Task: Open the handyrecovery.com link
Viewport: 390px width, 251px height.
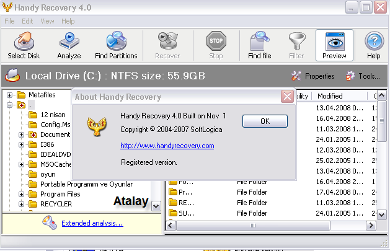Action: (167, 146)
